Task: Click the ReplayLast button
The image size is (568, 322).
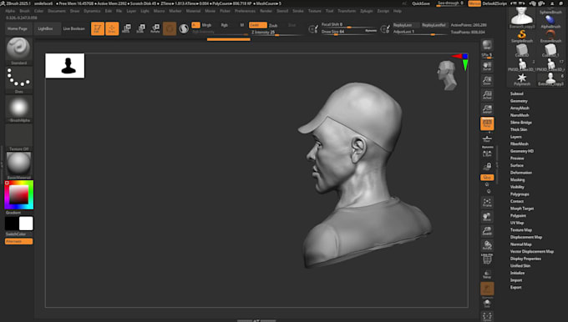Action: (405, 25)
